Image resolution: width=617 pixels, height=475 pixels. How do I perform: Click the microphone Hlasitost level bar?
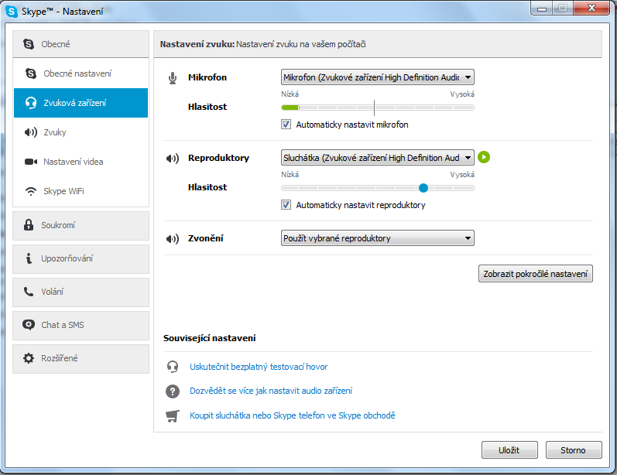(x=377, y=108)
